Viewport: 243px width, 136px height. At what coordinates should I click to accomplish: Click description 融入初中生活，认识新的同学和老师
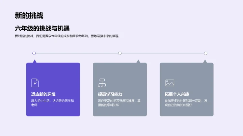click(x=53, y=103)
